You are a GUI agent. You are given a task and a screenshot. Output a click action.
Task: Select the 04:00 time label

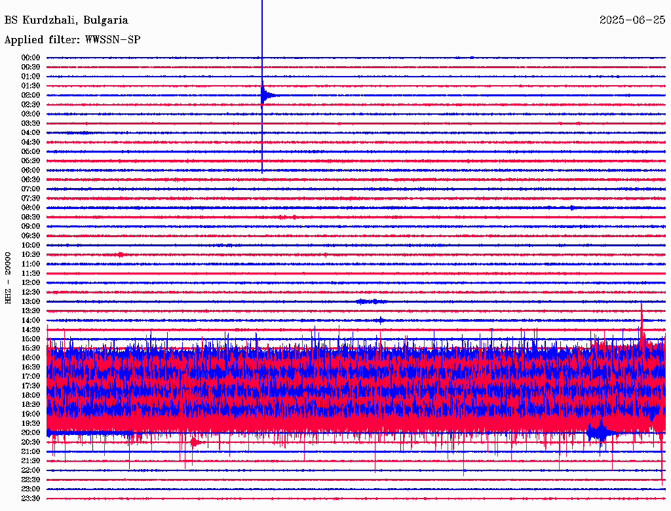31,133
